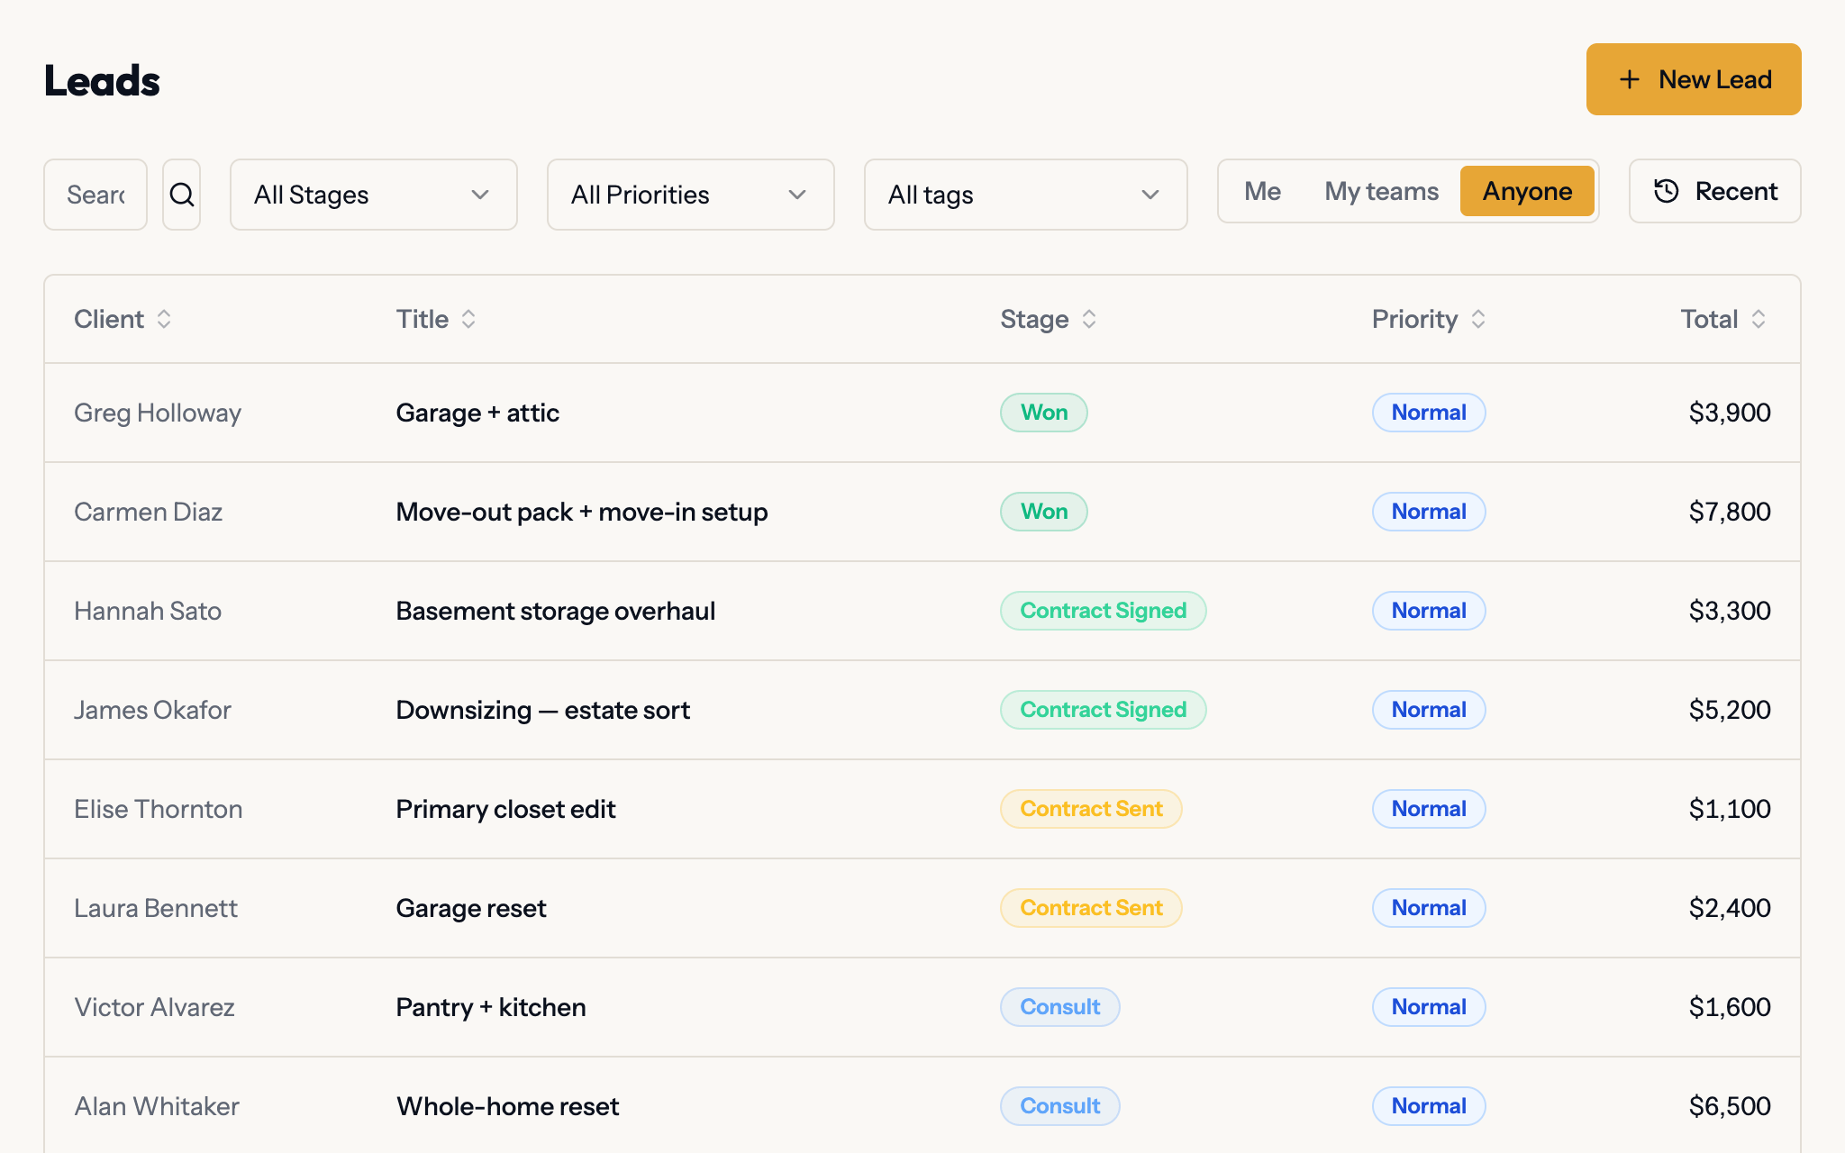The height and width of the screenshot is (1153, 1845).
Task: Select the Whole-home reset title
Action: click(x=508, y=1106)
